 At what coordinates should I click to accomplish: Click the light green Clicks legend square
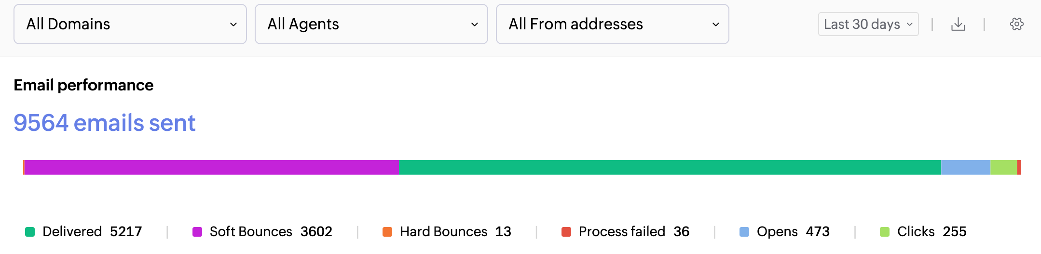[x=885, y=232]
